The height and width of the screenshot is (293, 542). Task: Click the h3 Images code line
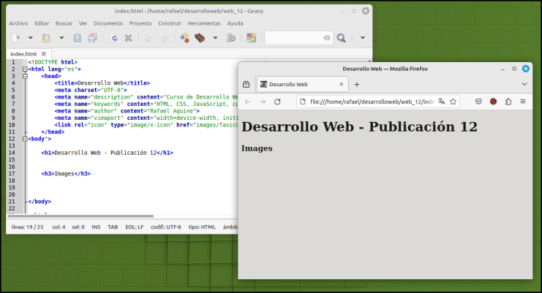click(66, 174)
